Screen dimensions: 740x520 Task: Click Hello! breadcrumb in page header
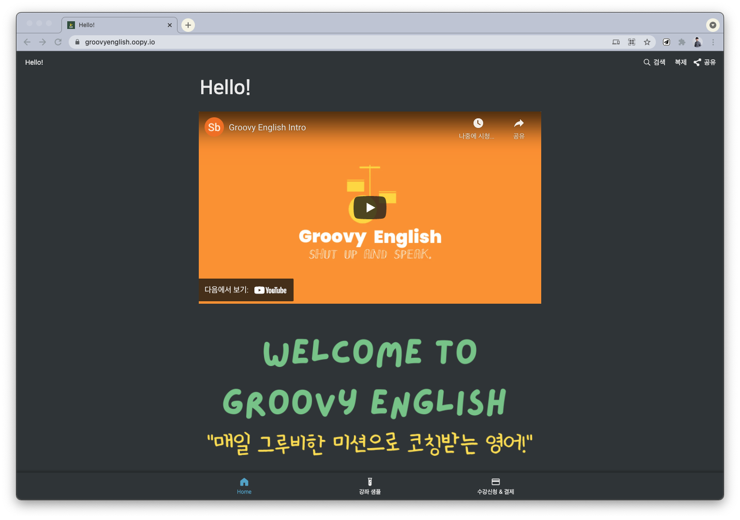(x=34, y=62)
